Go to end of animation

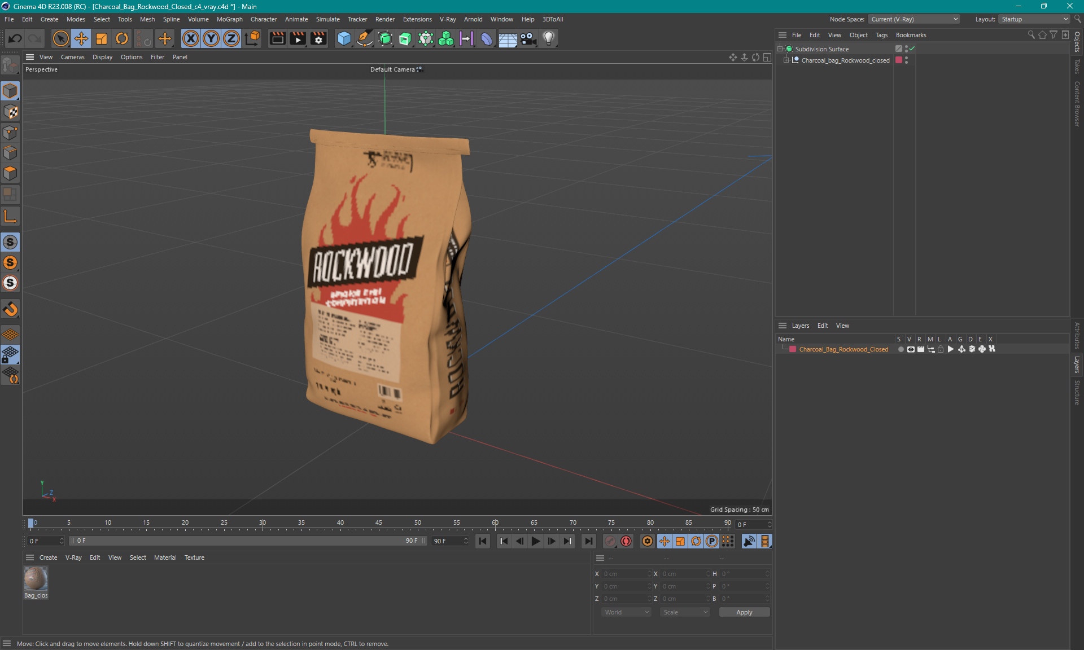[589, 541]
